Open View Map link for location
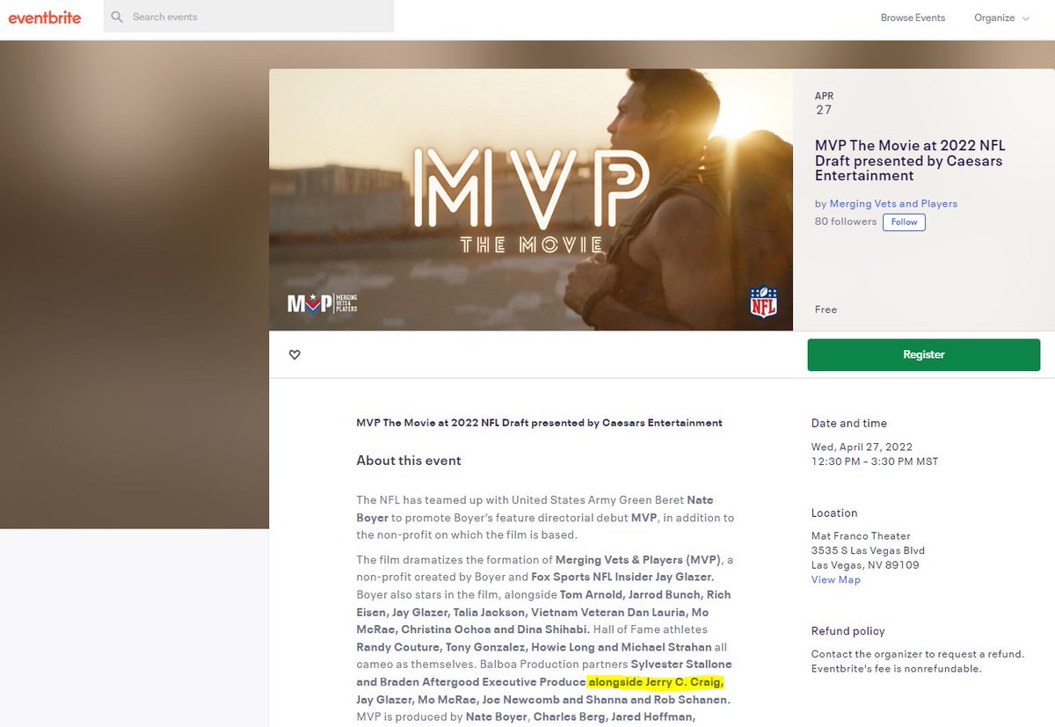 tap(836, 579)
